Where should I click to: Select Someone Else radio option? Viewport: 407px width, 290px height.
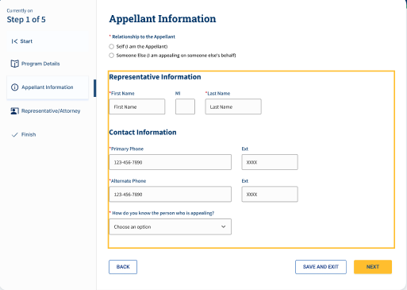click(x=111, y=56)
